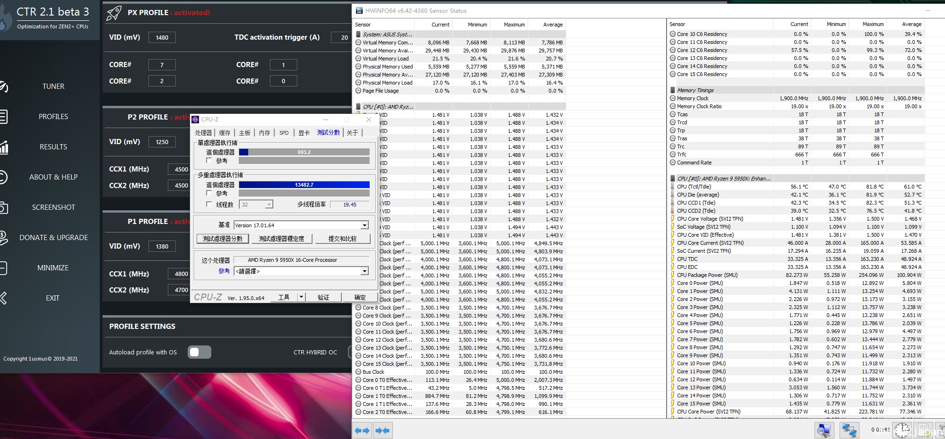
Task: Open the dropdown arrow next to 工具 button
Action: pos(301,297)
